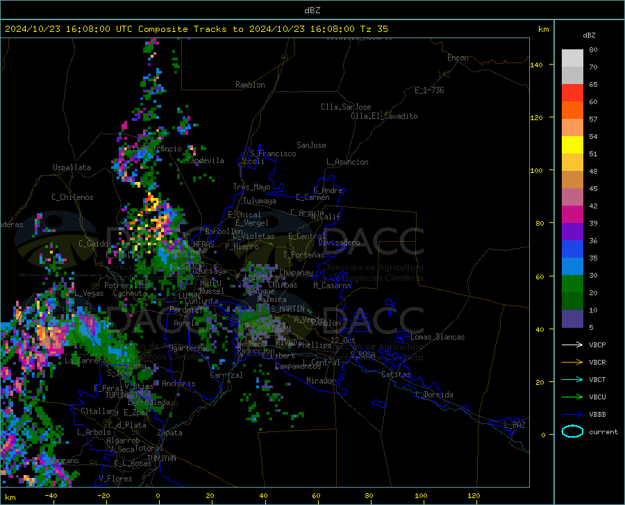The height and width of the screenshot is (505, 625).
Task: Click the 'dBZ' heading above the color scale
Action: (589, 35)
